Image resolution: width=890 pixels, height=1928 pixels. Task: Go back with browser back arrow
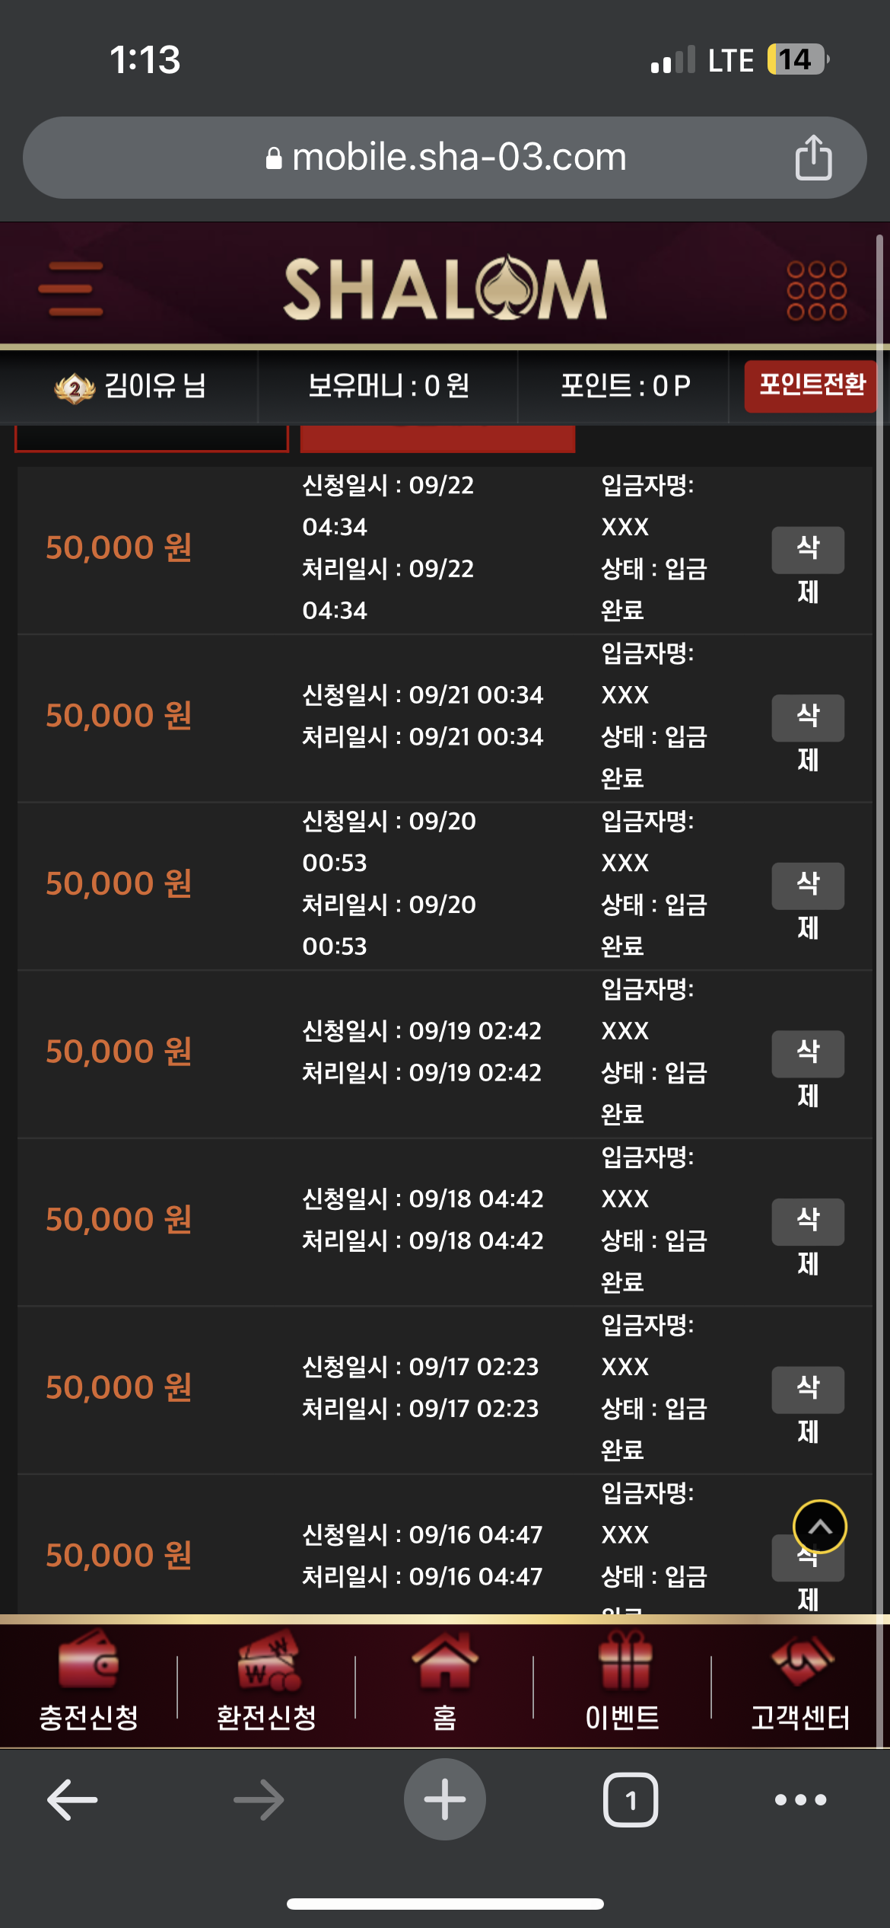(x=72, y=1799)
